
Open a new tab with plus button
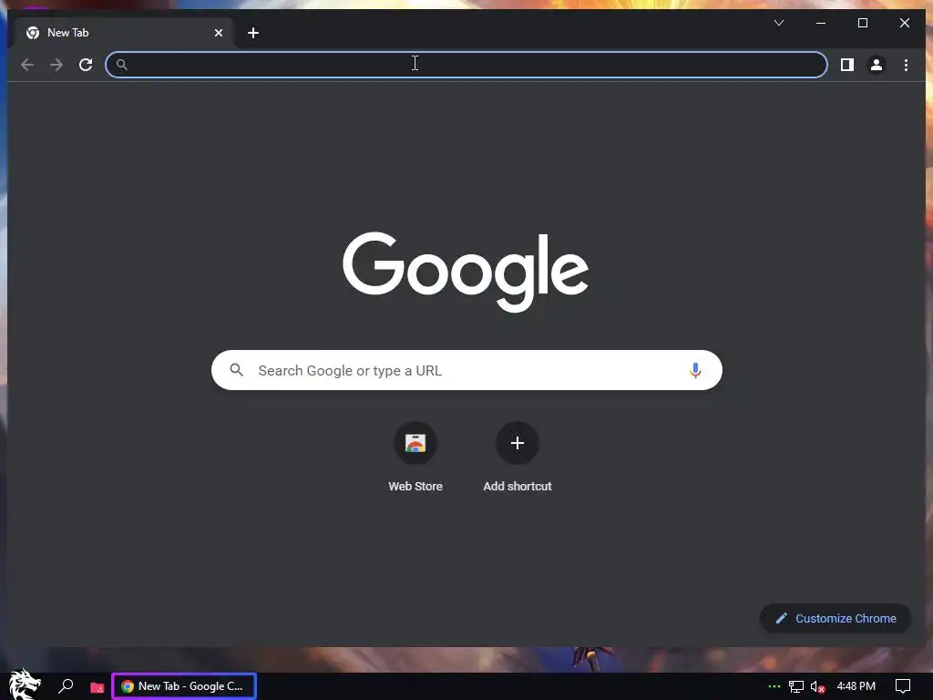pyautogui.click(x=253, y=33)
